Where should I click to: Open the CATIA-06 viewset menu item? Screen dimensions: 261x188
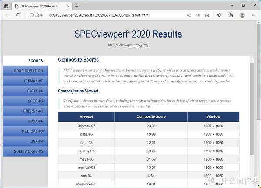[26, 91]
